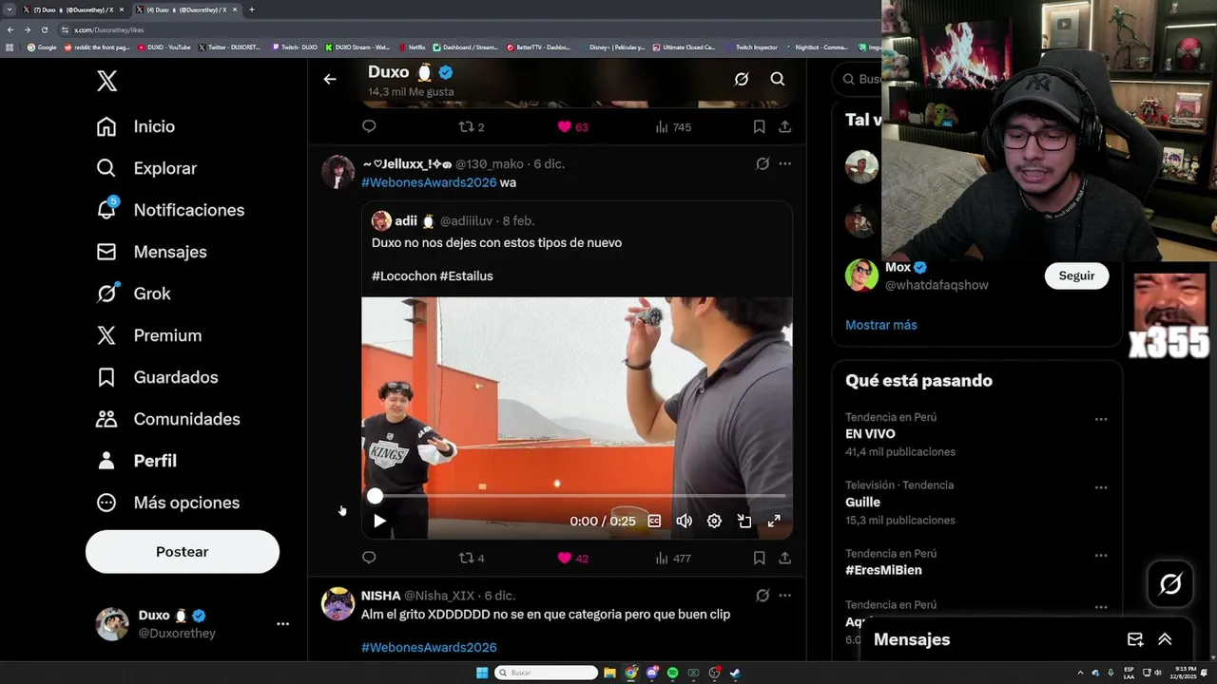1217x684 pixels.
Task: View analytics of post with 745 views
Action: coord(673,127)
